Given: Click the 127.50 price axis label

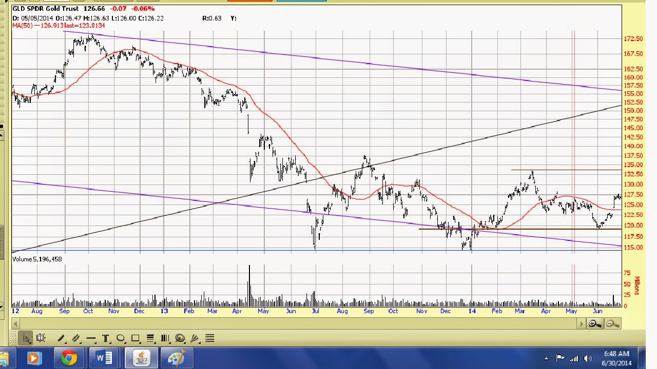Looking at the screenshot, I should tap(633, 195).
